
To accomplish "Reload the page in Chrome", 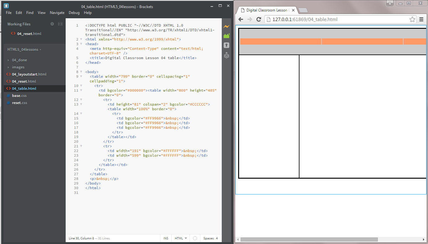I will point(259,20).
